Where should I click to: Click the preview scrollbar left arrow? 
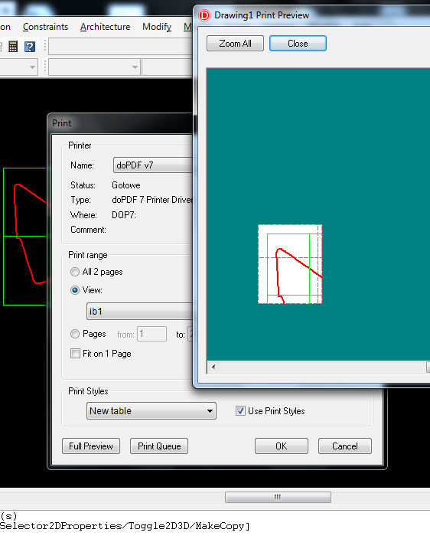[x=213, y=367]
